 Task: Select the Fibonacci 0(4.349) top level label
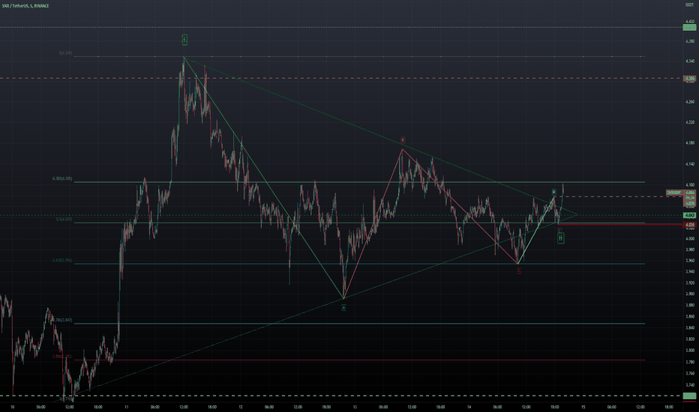[x=65, y=53]
